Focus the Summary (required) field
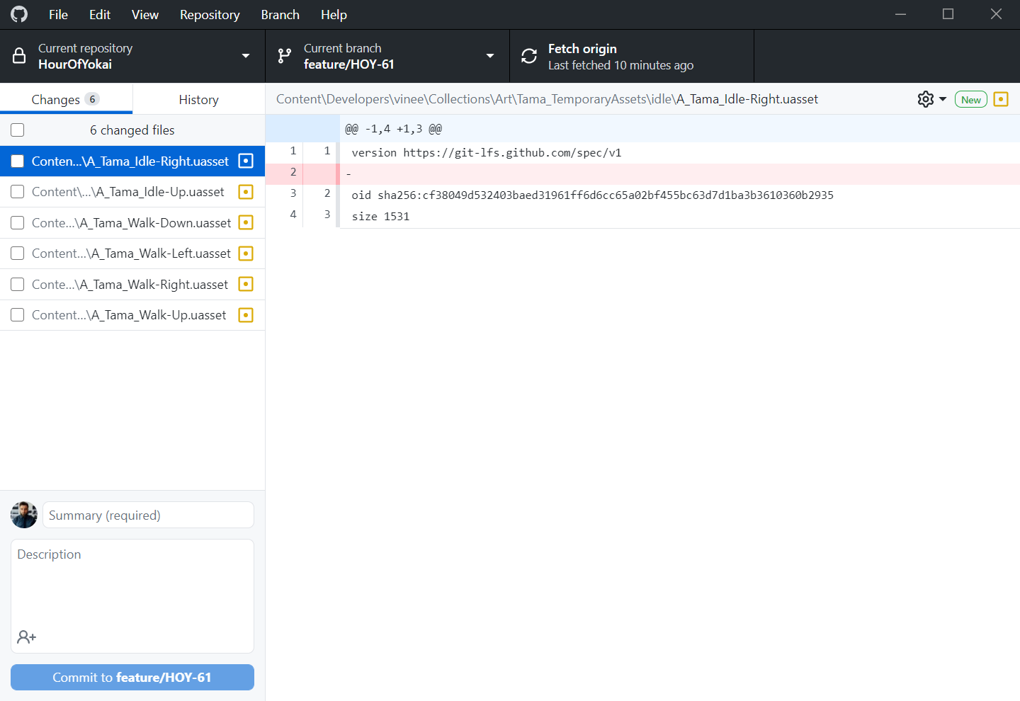Viewport: 1020px width, 701px height. coord(148,515)
